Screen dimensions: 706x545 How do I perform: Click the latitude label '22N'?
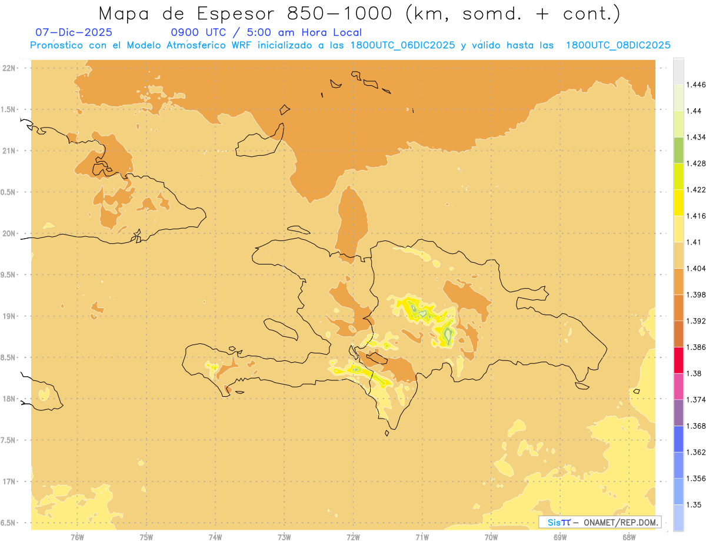tap(9, 68)
